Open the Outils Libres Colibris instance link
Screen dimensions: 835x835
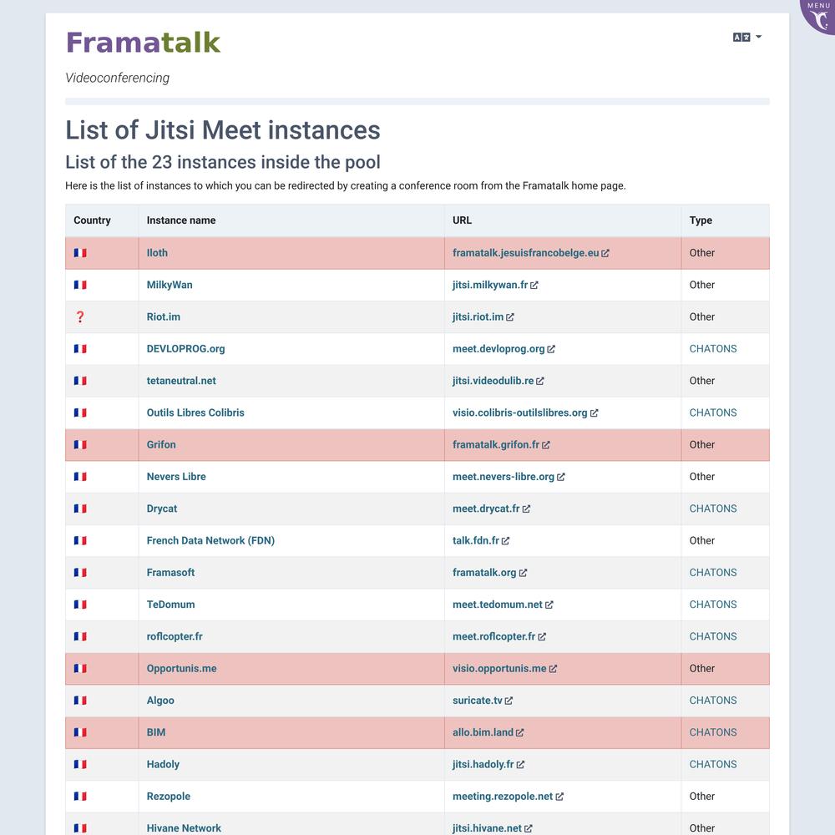[x=195, y=412]
